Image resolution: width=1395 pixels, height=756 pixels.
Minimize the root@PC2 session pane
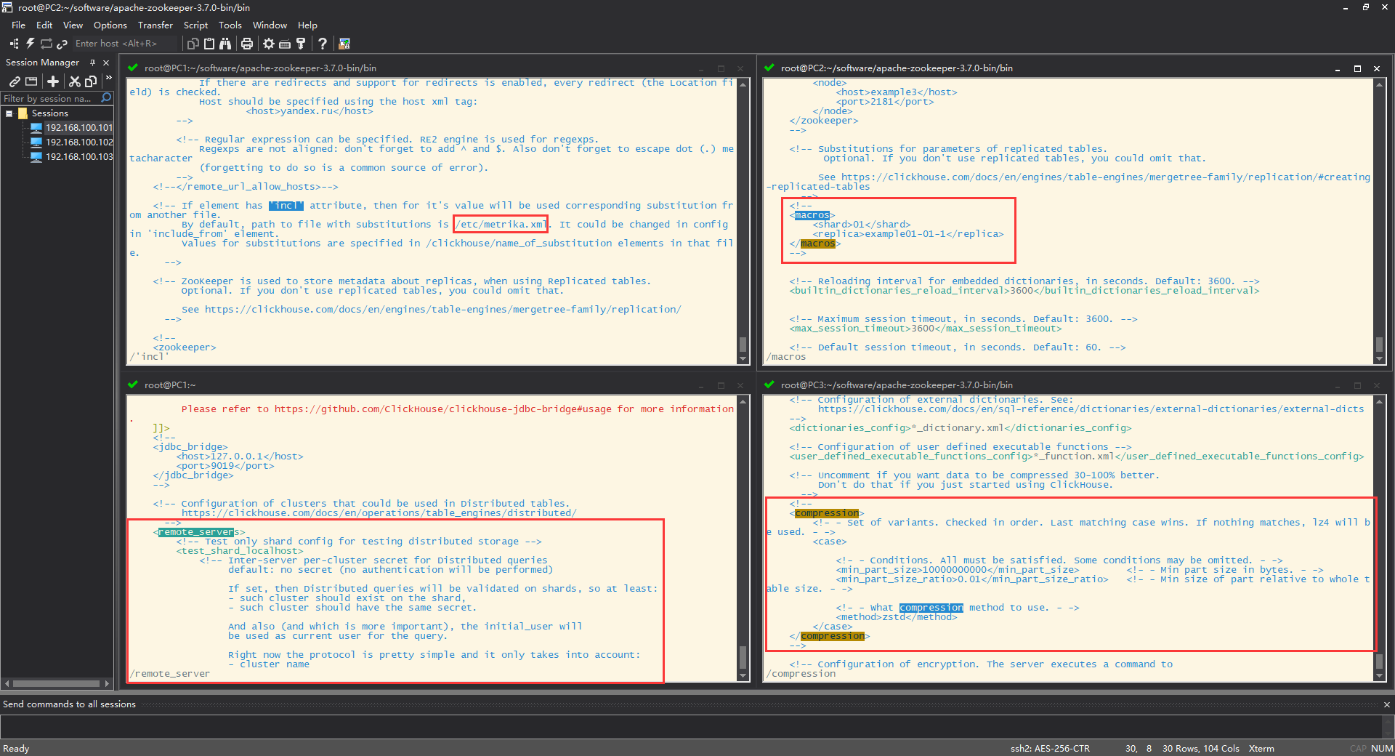tap(1338, 68)
